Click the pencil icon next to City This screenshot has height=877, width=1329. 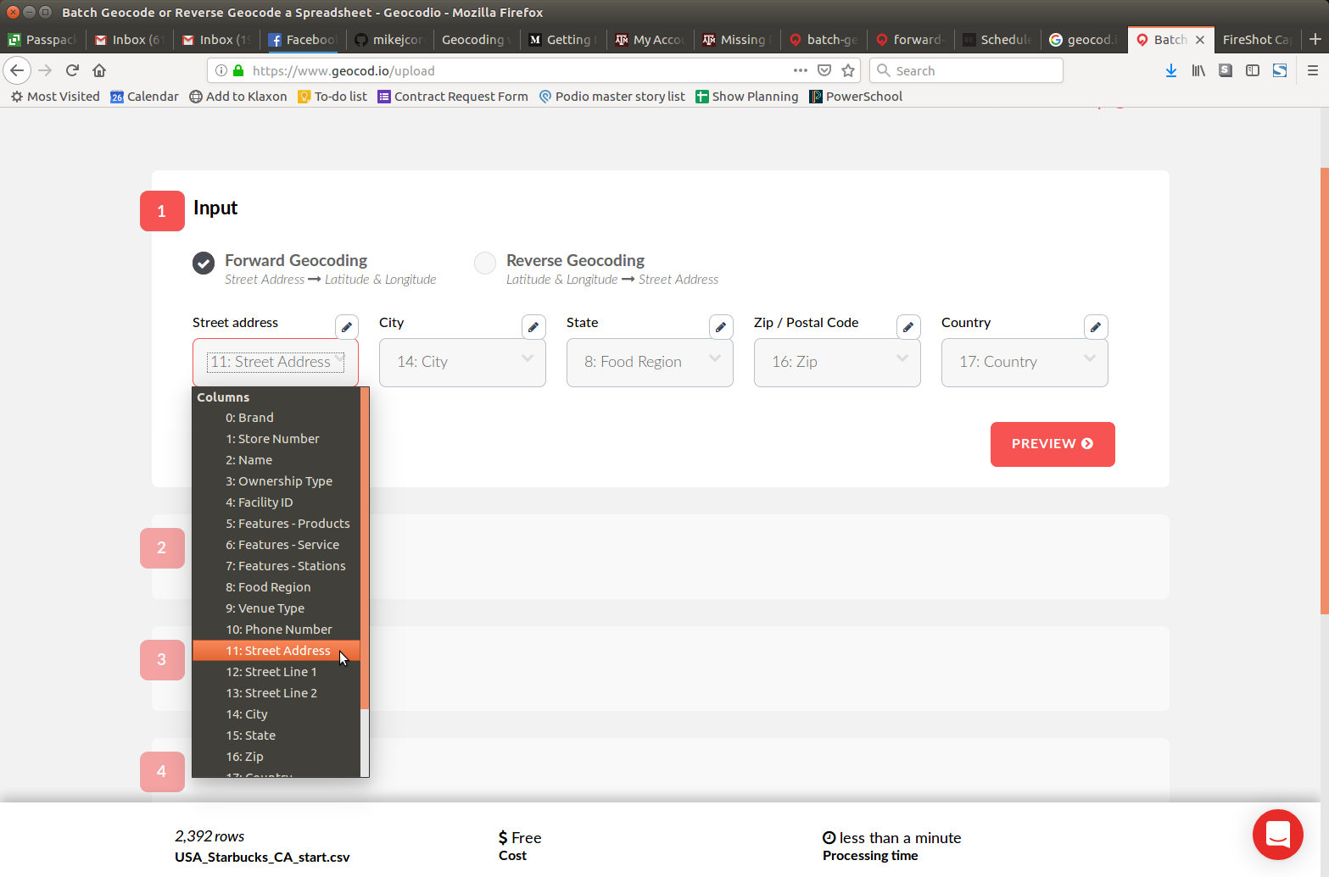pyautogui.click(x=533, y=327)
